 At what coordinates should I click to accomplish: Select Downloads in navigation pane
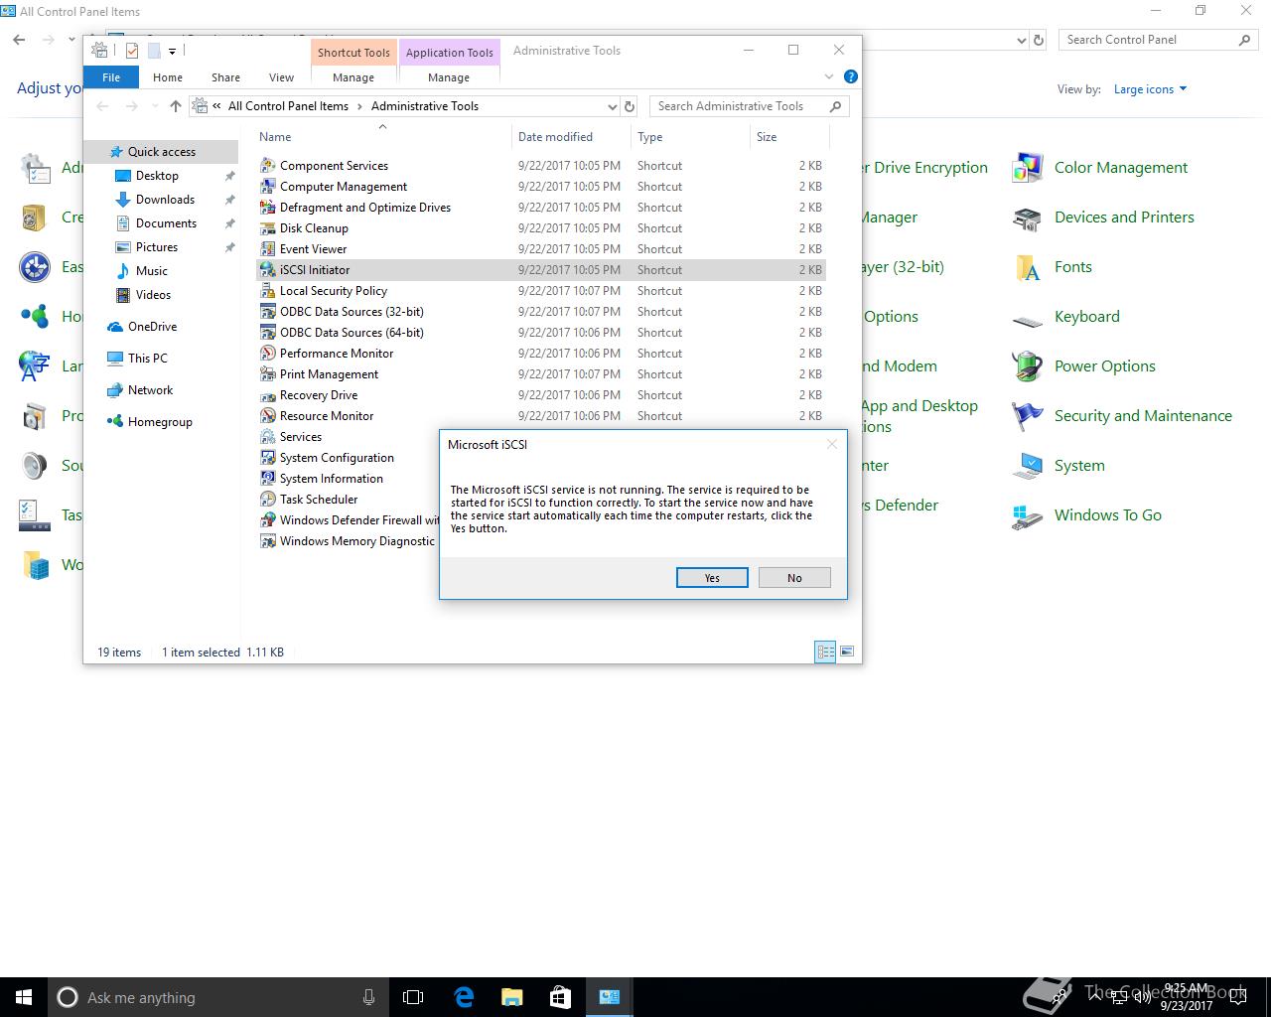pyautogui.click(x=165, y=200)
